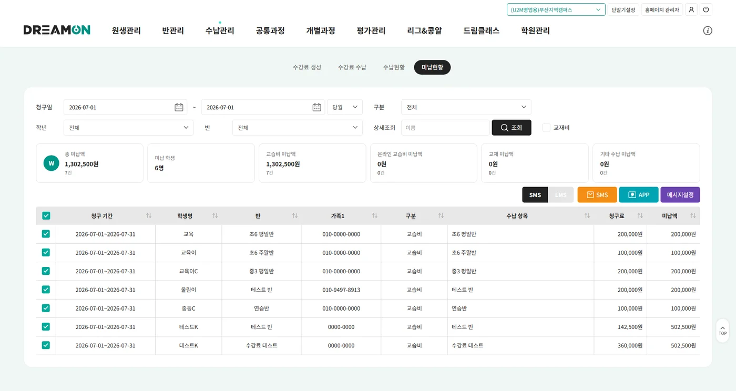Enable the 교재비 checkbox
Viewport: 736px width, 391px height.
coord(546,128)
